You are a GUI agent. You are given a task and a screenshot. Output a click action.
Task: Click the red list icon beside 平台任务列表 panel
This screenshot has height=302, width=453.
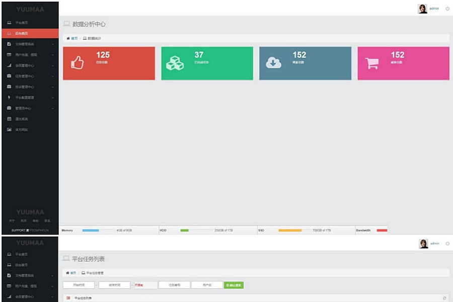tap(68, 298)
